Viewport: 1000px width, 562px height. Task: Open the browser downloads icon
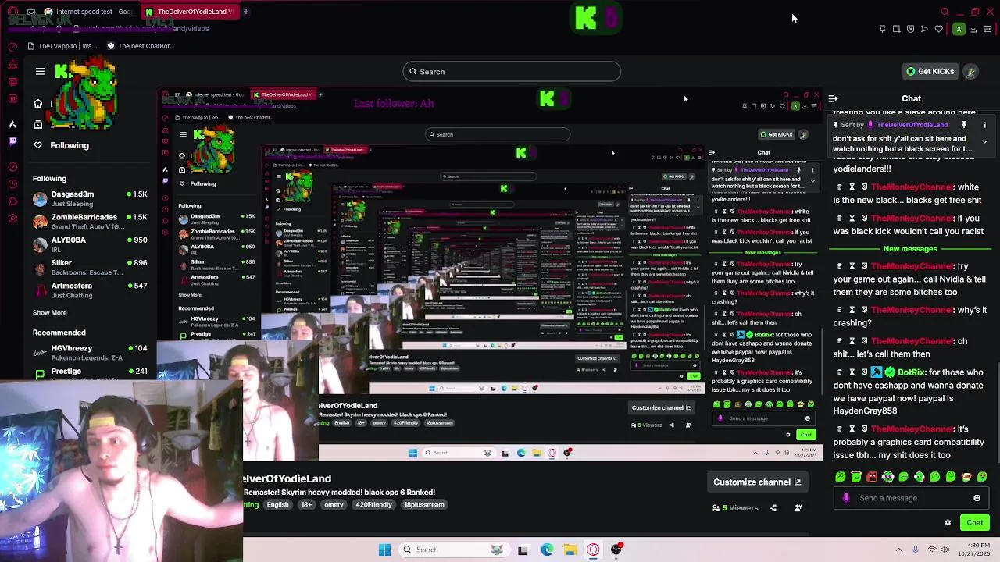coord(973,29)
